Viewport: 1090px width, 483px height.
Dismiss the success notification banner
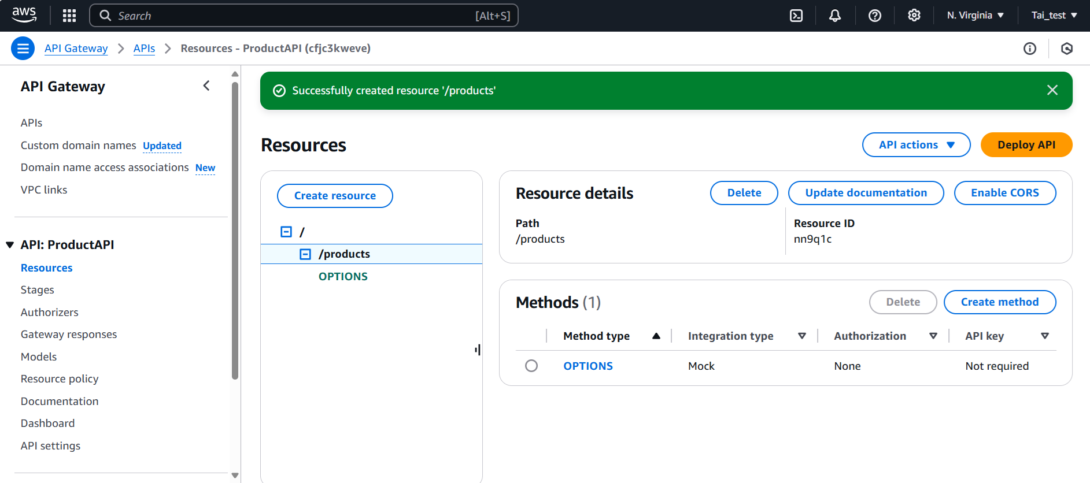tap(1052, 90)
